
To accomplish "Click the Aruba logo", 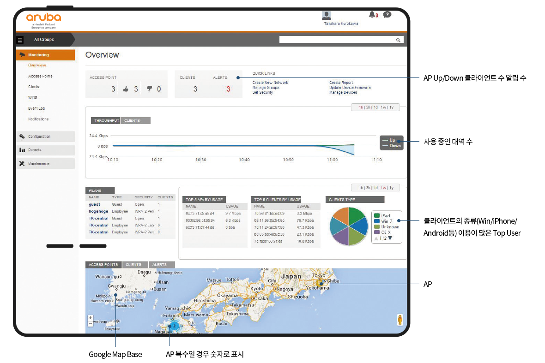I will tap(44, 18).
